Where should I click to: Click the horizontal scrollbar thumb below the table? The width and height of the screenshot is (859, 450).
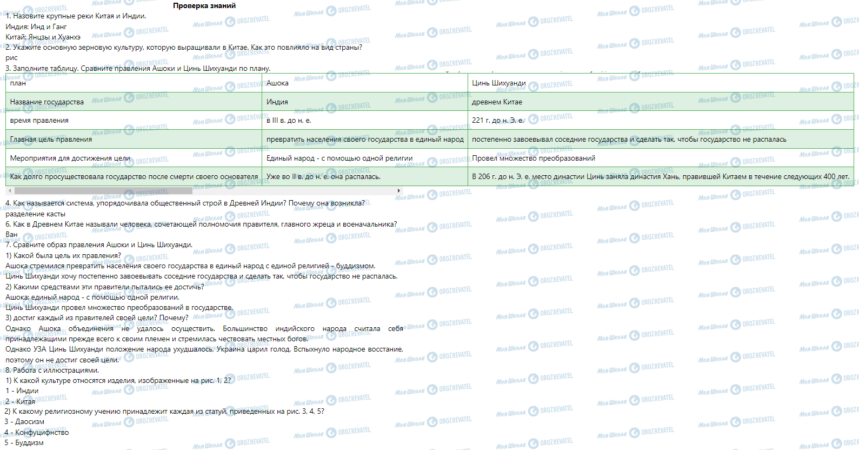103,191
